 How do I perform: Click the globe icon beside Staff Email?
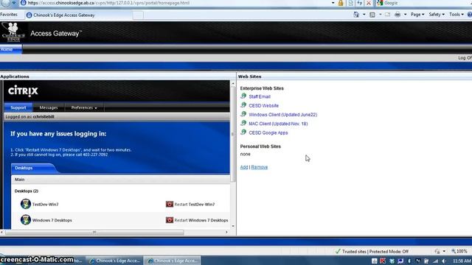tap(243, 96)
